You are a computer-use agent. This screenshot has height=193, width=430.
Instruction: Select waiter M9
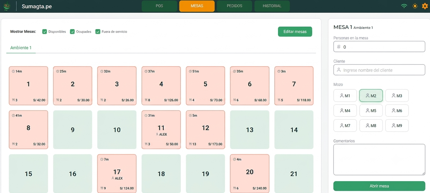coord(397,126)
